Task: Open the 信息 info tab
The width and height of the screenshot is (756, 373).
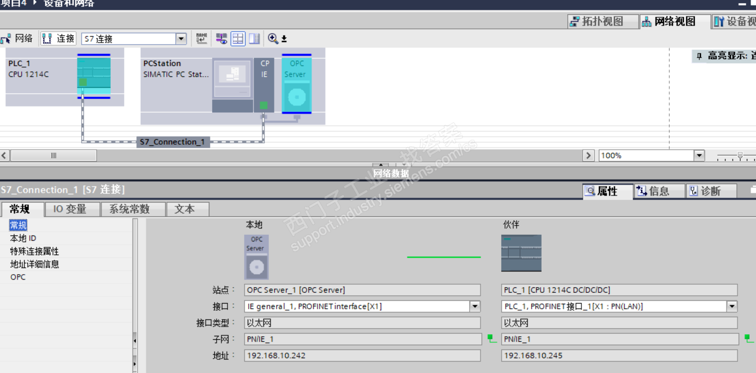Action: pos(659,191)
